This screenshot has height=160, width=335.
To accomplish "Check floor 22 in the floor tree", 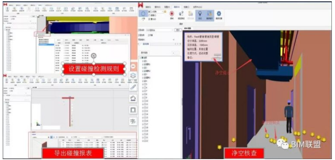I will point(145,141).
